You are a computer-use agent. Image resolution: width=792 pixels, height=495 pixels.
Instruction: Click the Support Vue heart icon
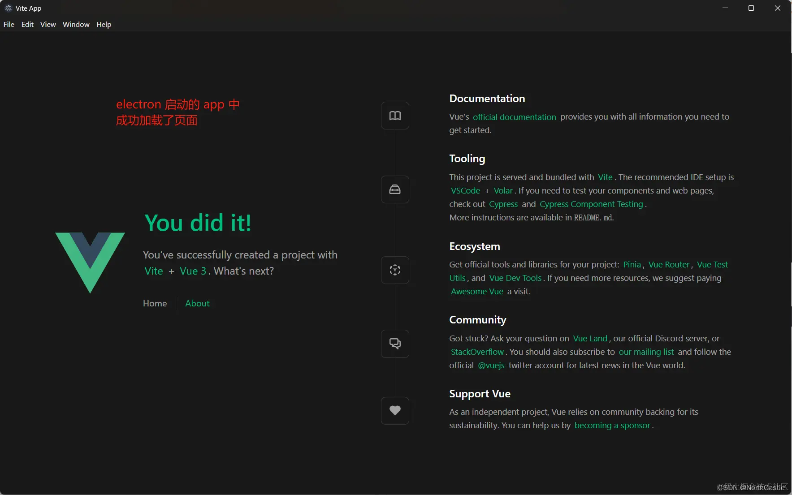395,410
